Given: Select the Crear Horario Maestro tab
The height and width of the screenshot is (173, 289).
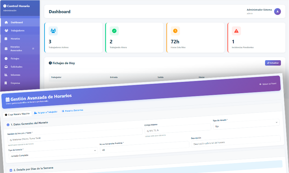Looking at the screenshot, I should (x=17, y=114).
